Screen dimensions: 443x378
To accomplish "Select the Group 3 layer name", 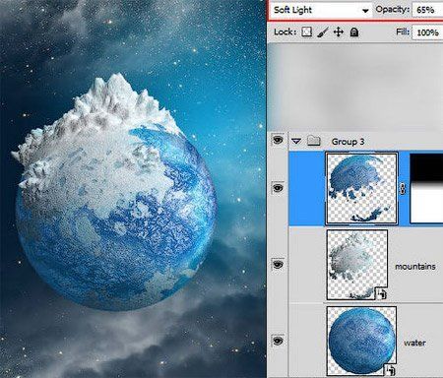I will click(348, 142).
